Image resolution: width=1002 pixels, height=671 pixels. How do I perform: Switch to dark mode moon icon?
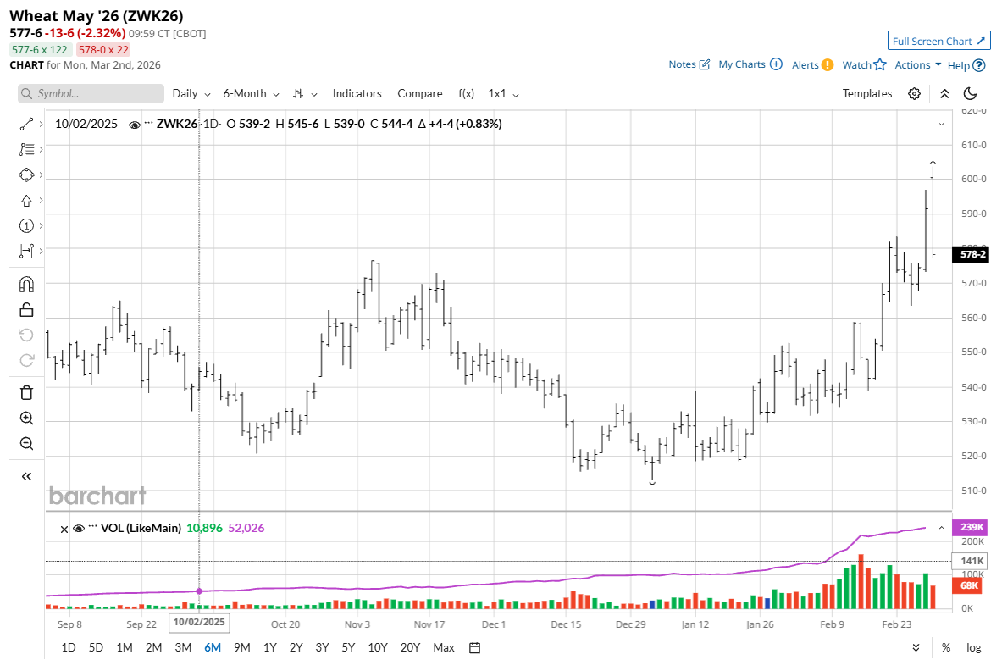970,94
